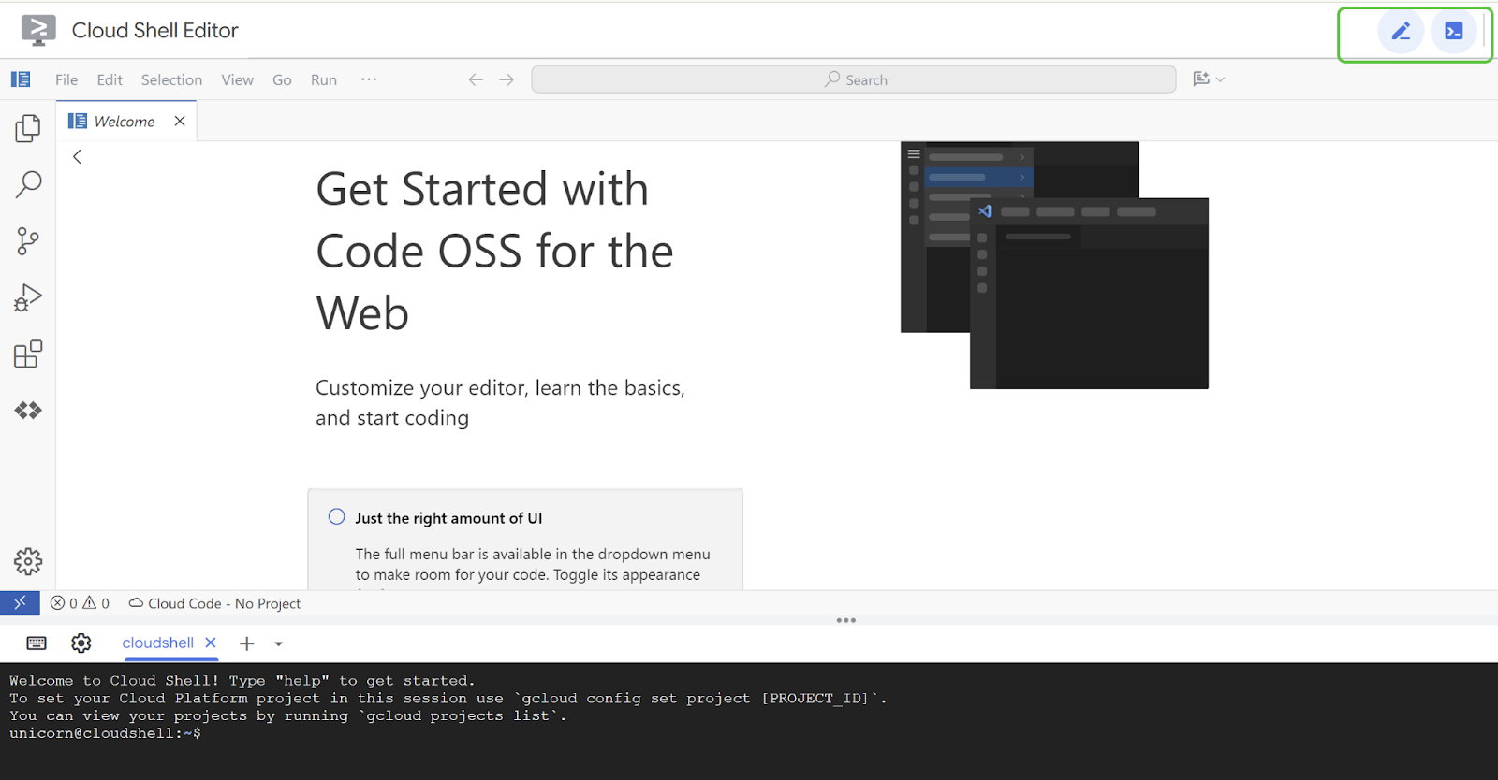Click the 'Get Started with Code OSS' heading
Image resolution: width=1498 pixels, height=780 pixels.
point(495,251)
